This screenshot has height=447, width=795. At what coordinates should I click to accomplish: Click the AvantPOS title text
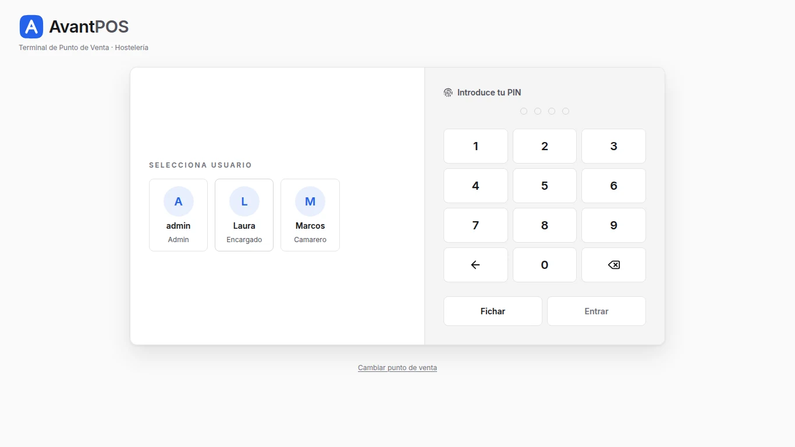(x=89, y=27)
